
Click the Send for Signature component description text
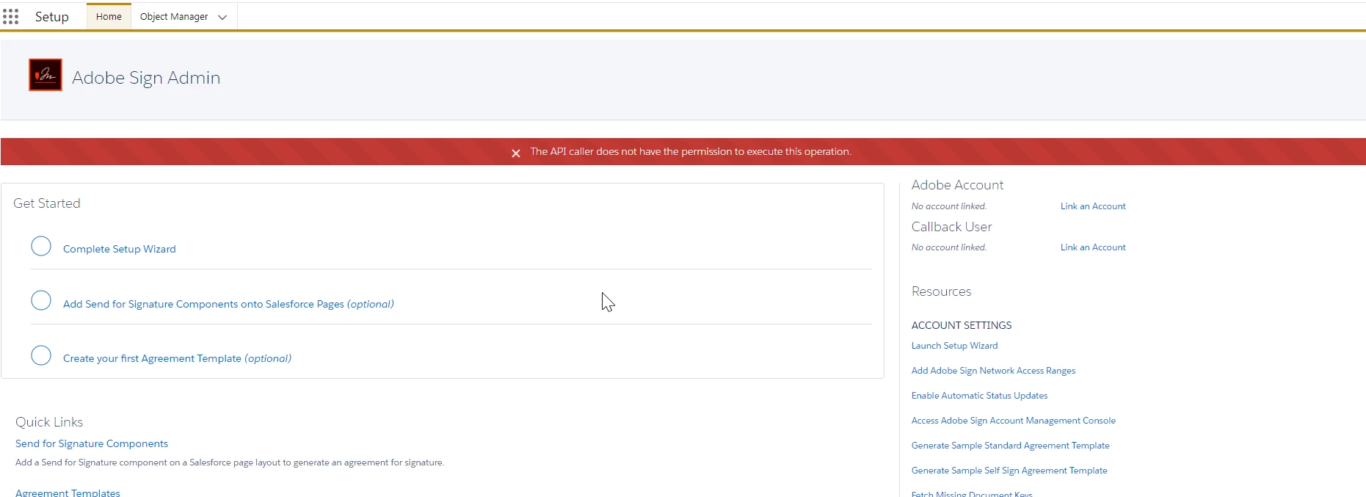point(230,462)
